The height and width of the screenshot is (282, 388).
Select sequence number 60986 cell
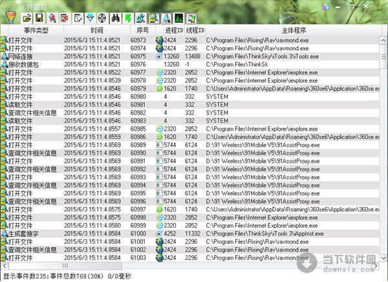(x=138, y=137)
